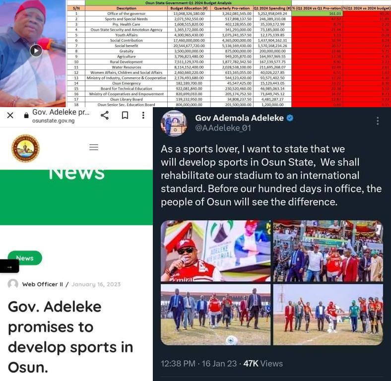The width and height of the screenshot is (391, 381).
Task: Click the @AAdeleke_01 handle
Action: pyautogui.click(x=223, y=128)
